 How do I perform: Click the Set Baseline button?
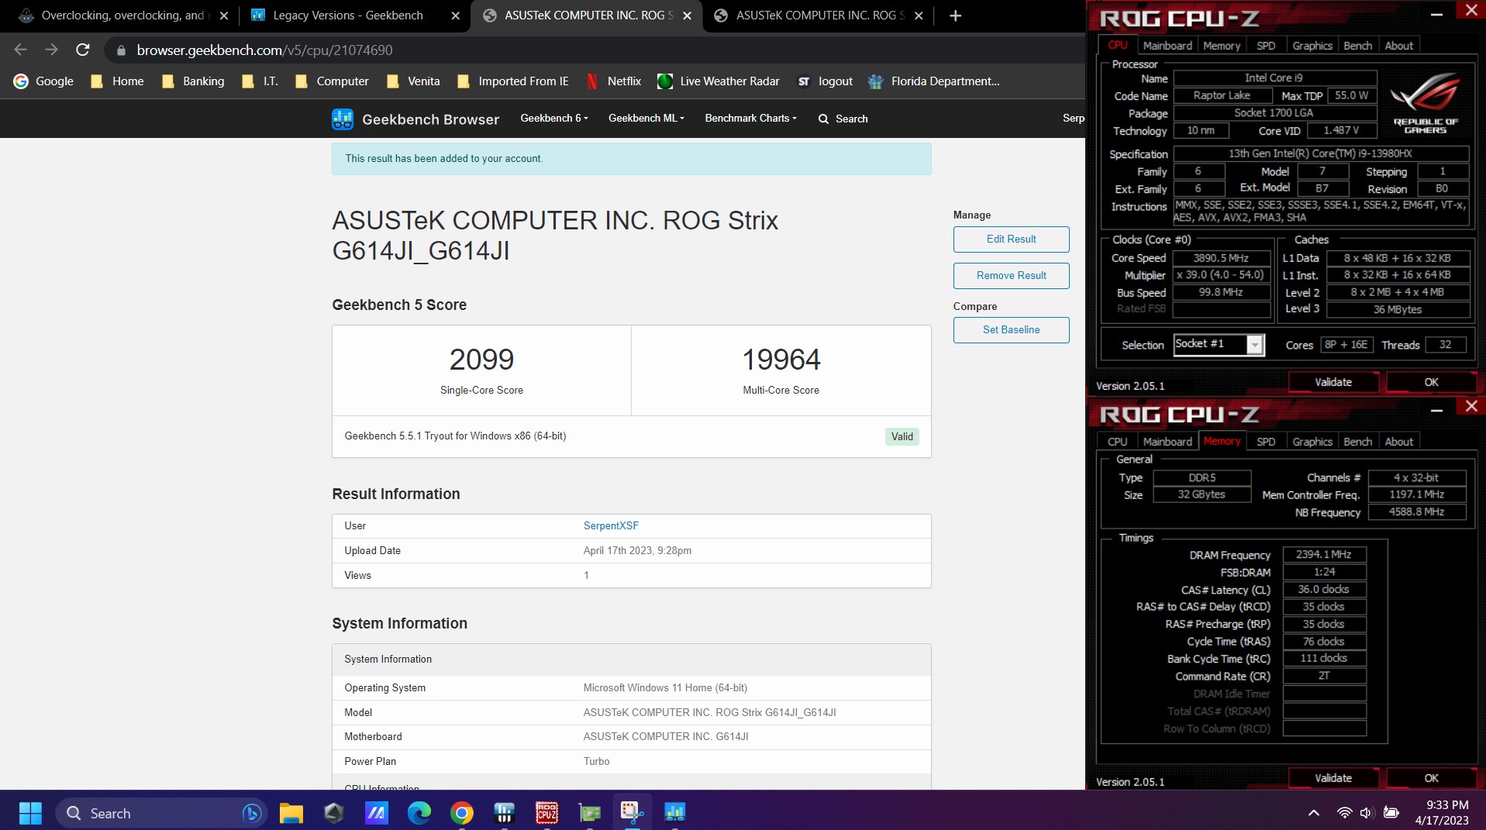(x=1011, y=330)
